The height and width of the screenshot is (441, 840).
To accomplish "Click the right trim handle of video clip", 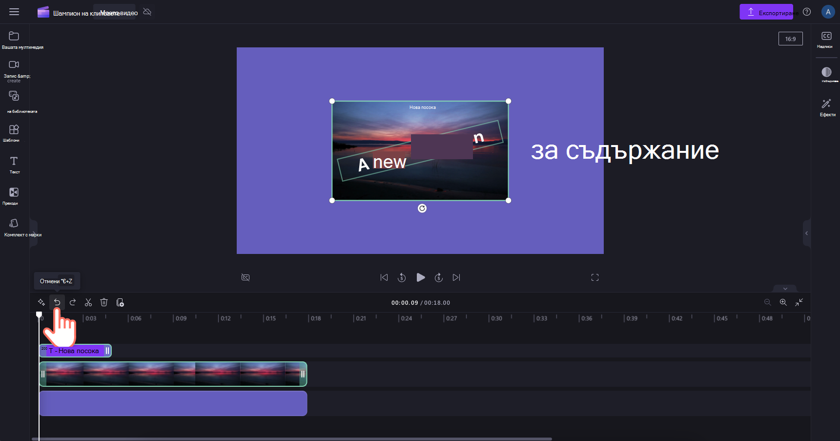I will tap(303, 374).
